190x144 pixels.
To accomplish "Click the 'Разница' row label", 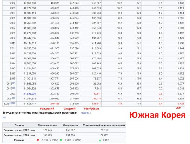I will [x=19, y=140].
